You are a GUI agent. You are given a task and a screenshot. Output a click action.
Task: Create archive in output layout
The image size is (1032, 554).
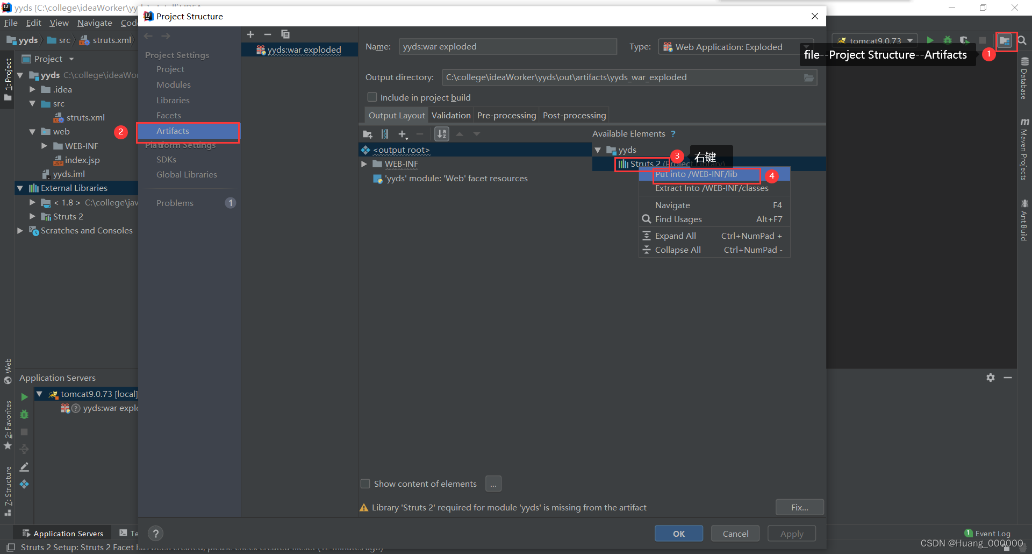385,134
